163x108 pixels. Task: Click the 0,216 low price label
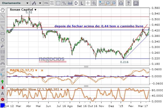tap(124, 62)
